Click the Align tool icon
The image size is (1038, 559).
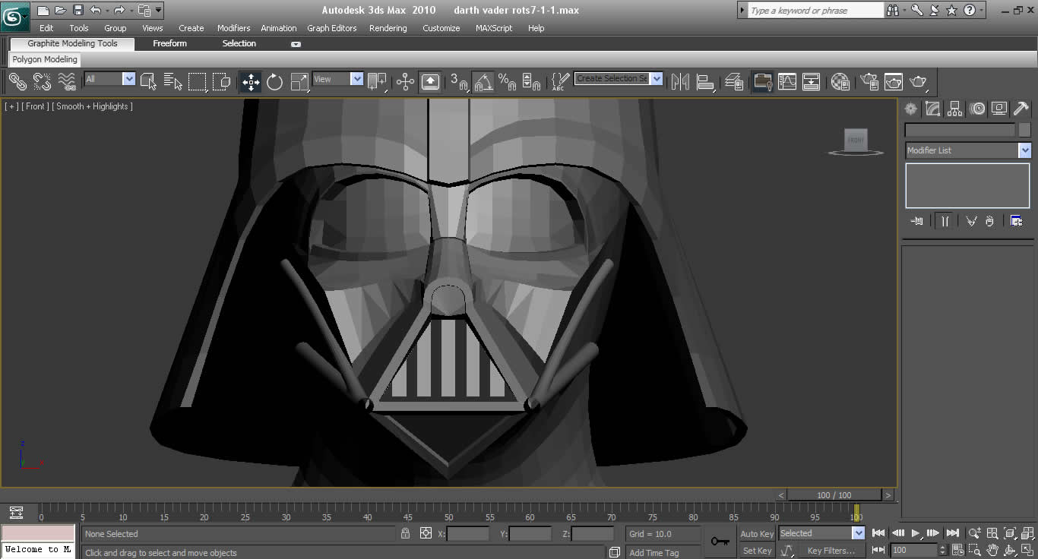point(705,81)
